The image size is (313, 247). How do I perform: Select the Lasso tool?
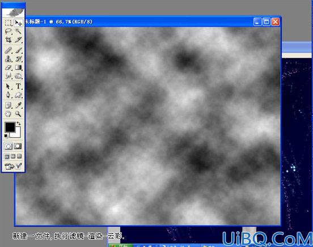coord(8,31)
